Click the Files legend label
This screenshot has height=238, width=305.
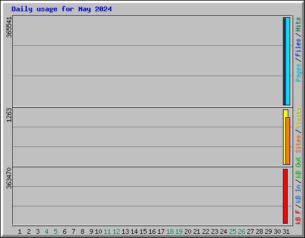point(298,48)
